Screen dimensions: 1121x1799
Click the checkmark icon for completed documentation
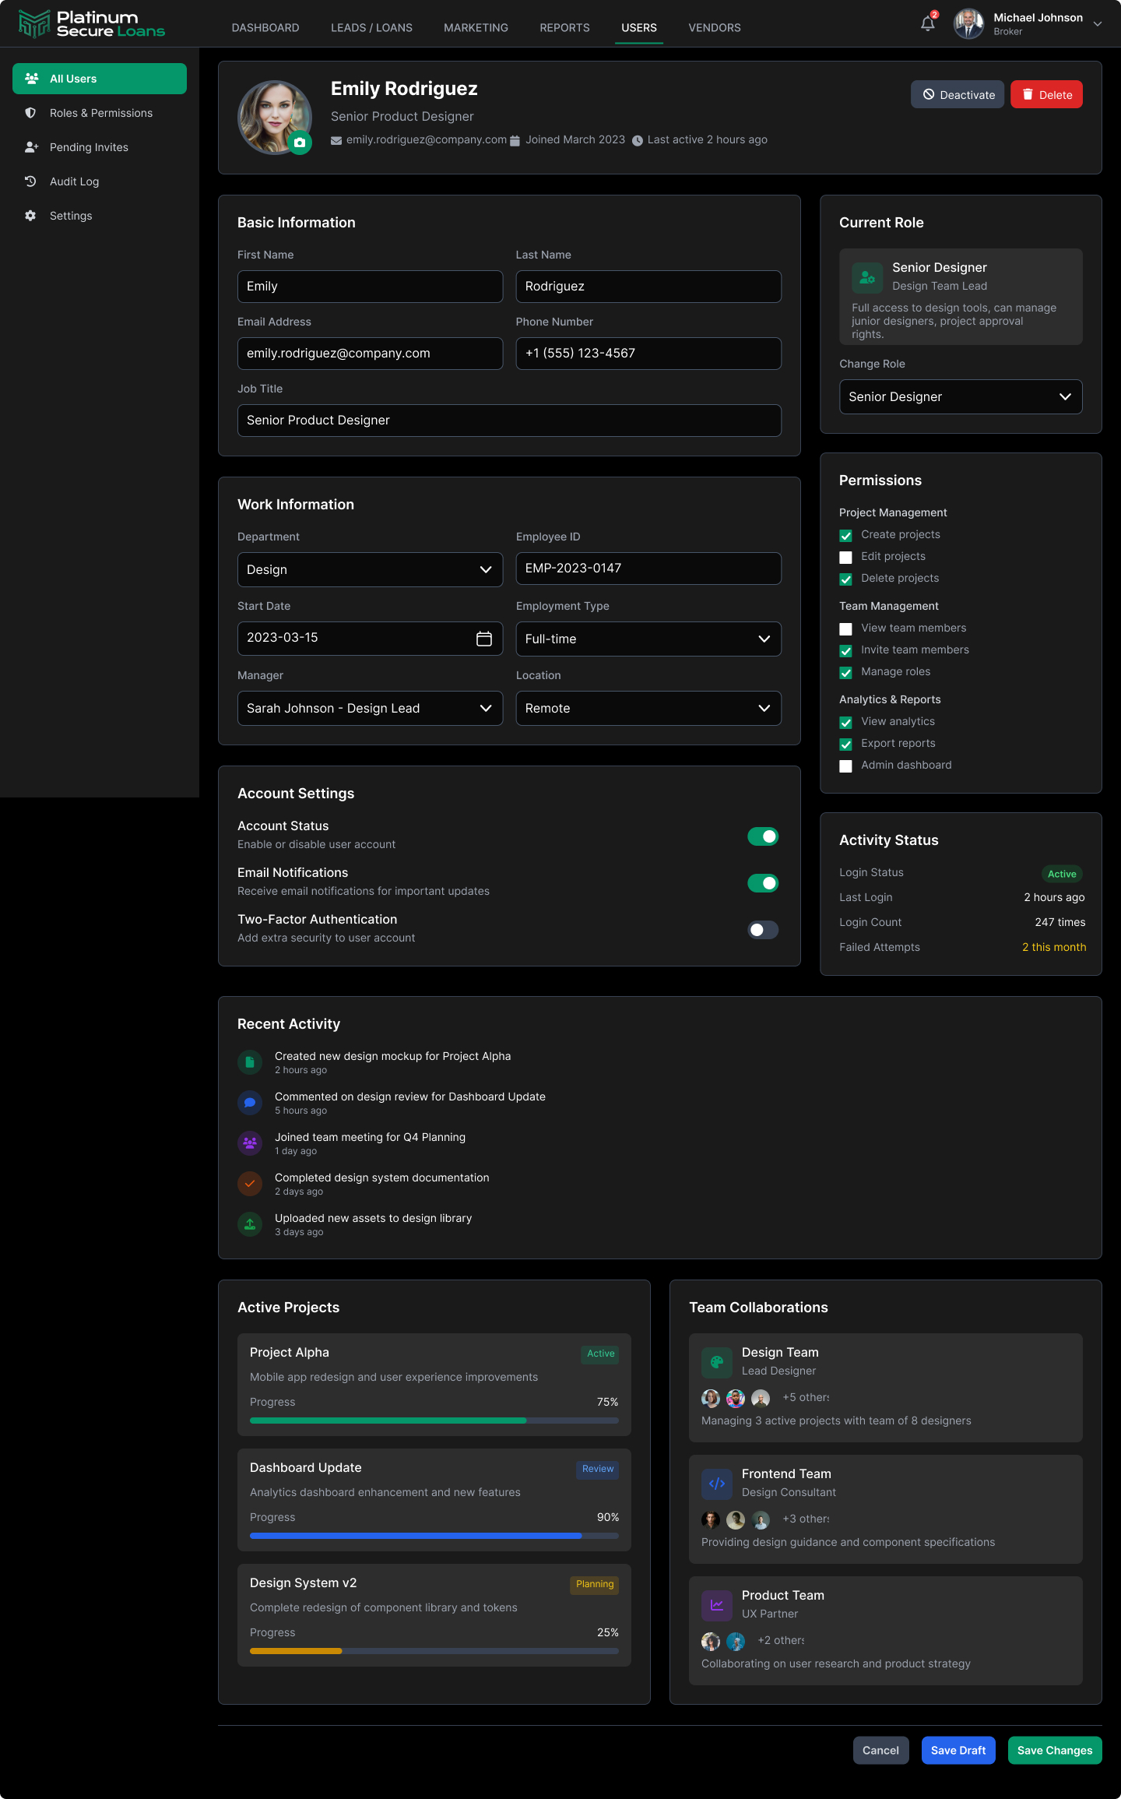[250, 1184]
